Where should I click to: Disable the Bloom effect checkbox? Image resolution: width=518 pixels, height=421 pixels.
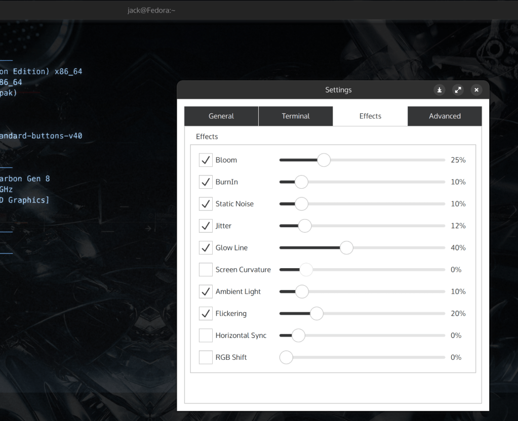(206, 160)
